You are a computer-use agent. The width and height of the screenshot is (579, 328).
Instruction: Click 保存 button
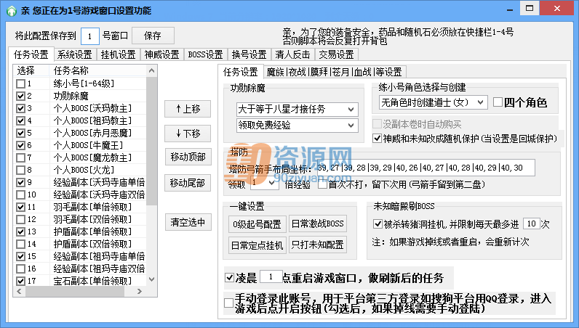point(153,36)
